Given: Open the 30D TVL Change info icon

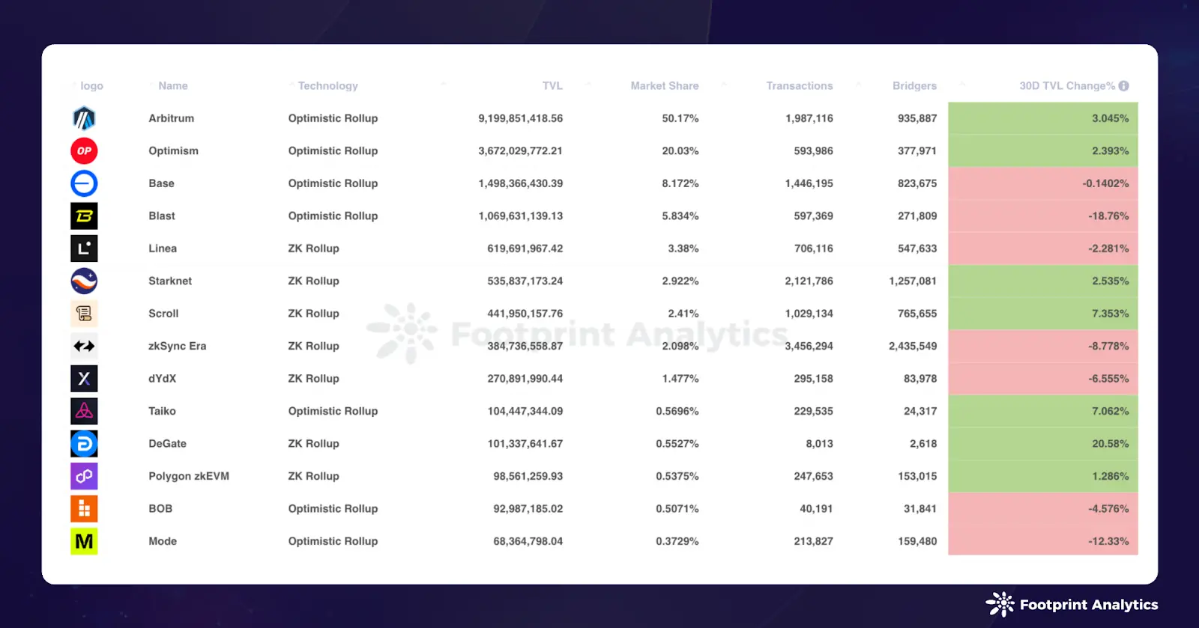Looking at the screenshot, I should 1123,86.
